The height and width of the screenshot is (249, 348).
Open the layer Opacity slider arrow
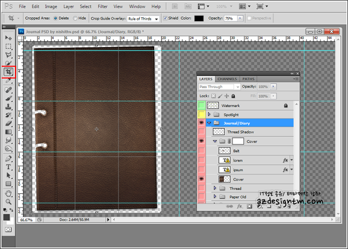click(273, 87)
